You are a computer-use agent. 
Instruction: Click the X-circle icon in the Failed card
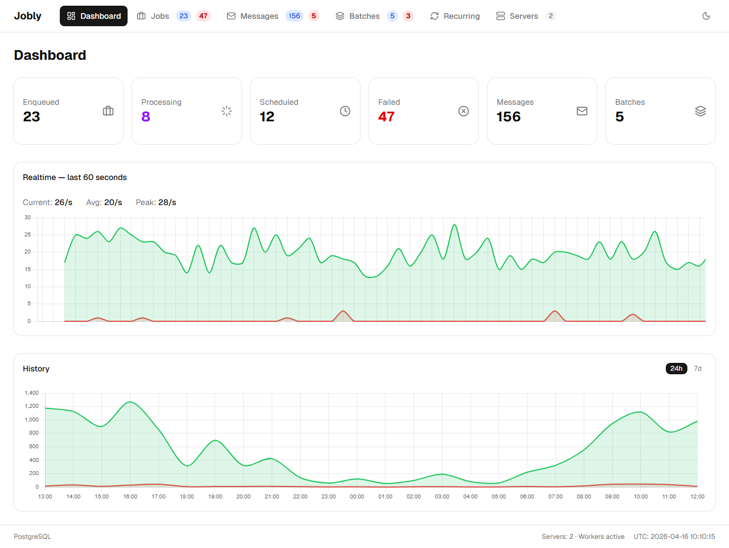tap(464, 111)
